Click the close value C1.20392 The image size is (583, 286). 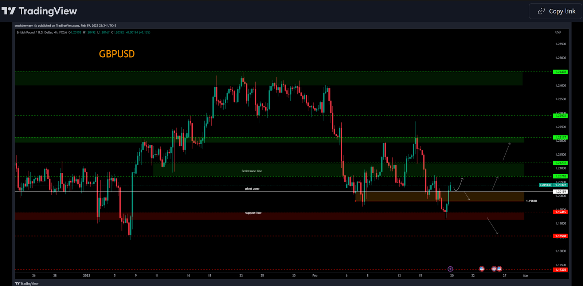click(x=118, y=32)
